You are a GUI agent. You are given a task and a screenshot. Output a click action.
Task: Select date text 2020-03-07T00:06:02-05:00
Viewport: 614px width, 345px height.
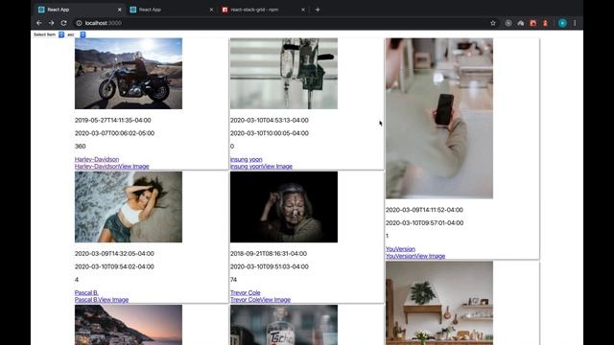point(114,133)
